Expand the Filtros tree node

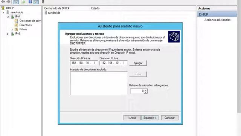pyautogui.click(x=12, y=29)
